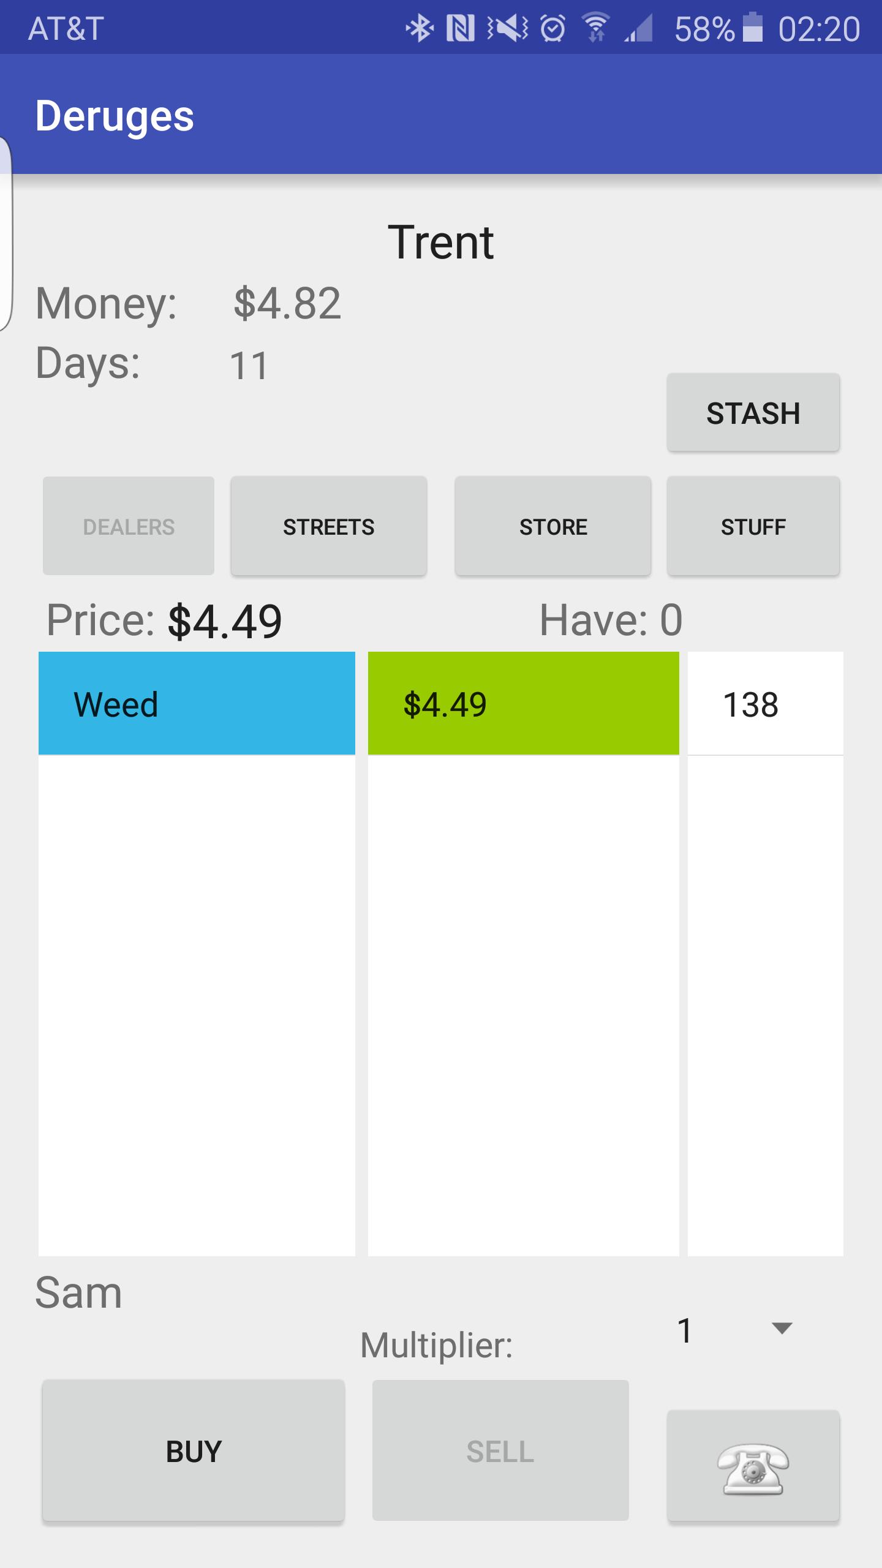The width and height of the screenshot is (882, 1568).
Task: Tap the telephone icon button
Action: [753, 1465]
